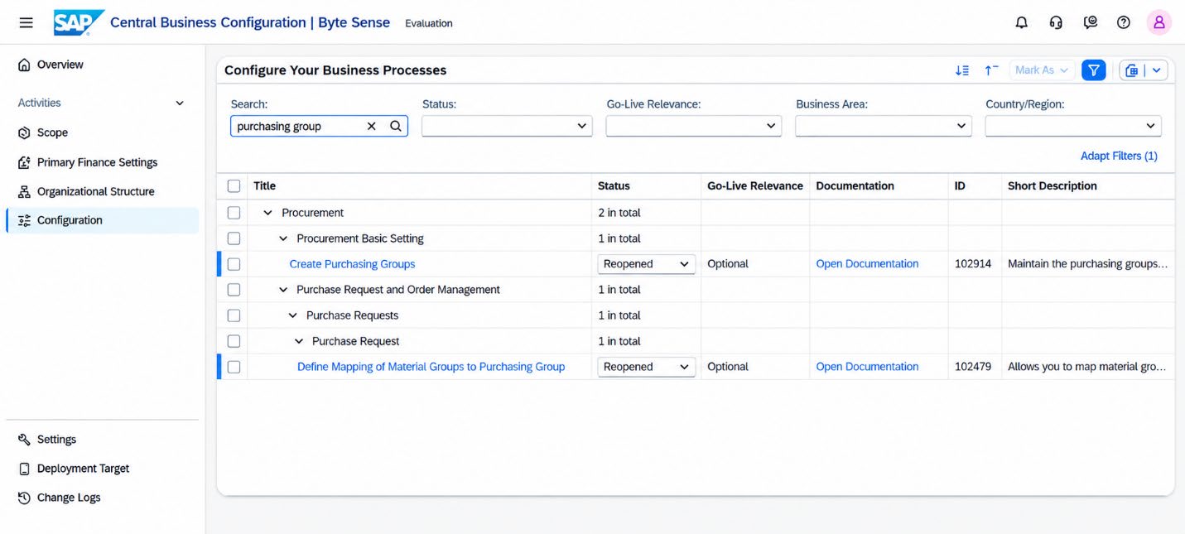Collapse the Activities sidebar section
Image resolution: width=1185 pixels, height=534 pixels.
pyautogui.click(x=180, y=103)
